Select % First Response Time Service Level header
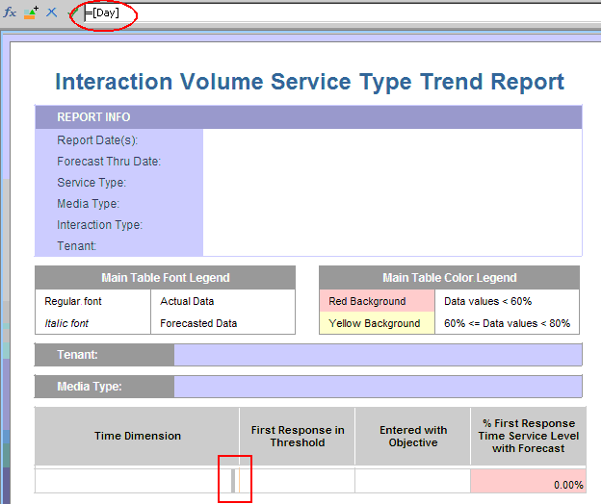 tap(528, 436)
